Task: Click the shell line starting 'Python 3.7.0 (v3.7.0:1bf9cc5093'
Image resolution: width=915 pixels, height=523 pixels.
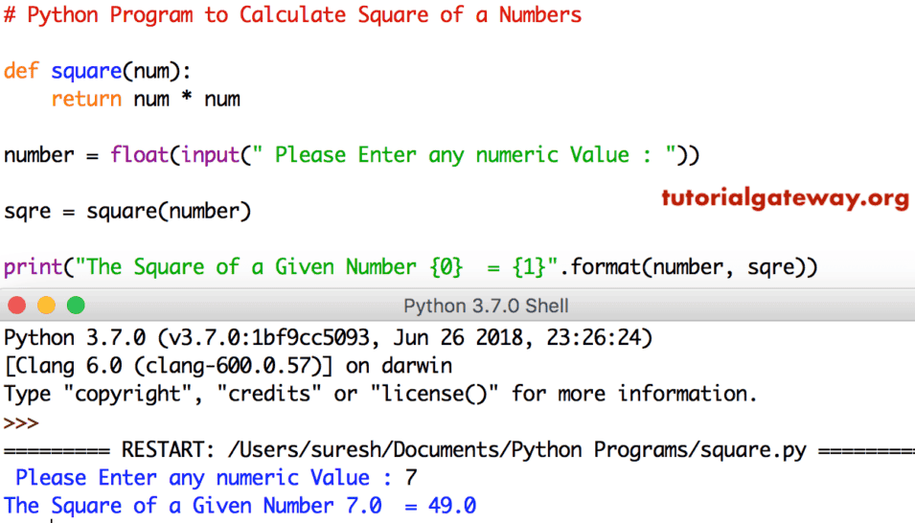Action: click(328, 338)
